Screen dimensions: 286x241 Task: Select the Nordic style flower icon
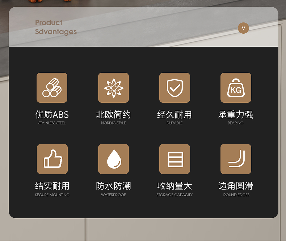coord(113,88)
